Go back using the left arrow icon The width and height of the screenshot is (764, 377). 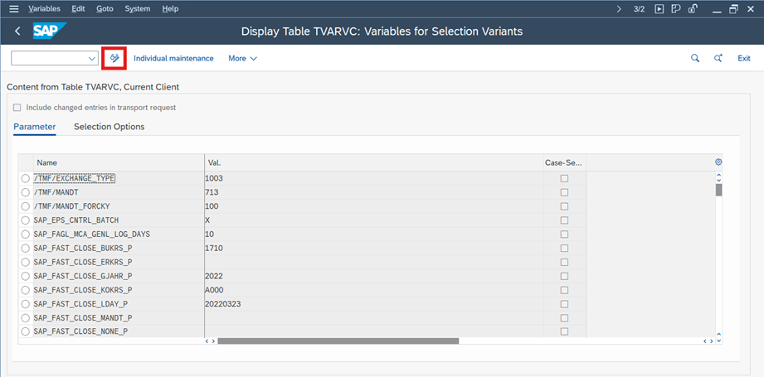17,31
